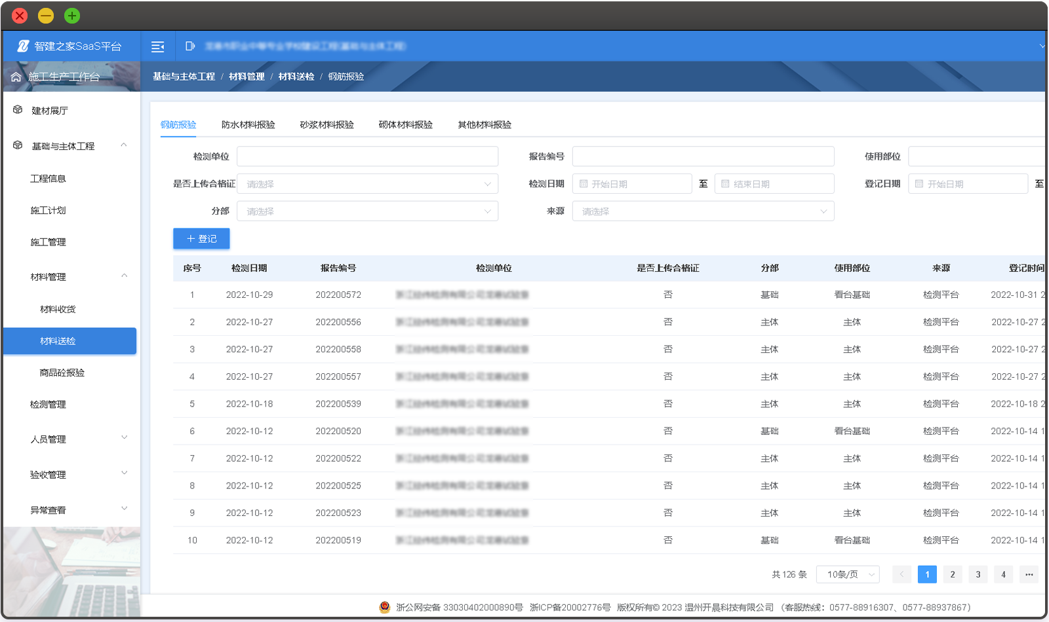Go to previous page arrow
Viewport: 1049px width, 622px height.
click(901, 574)
